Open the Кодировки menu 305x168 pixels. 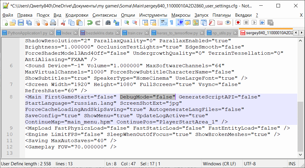click(77, 15)
